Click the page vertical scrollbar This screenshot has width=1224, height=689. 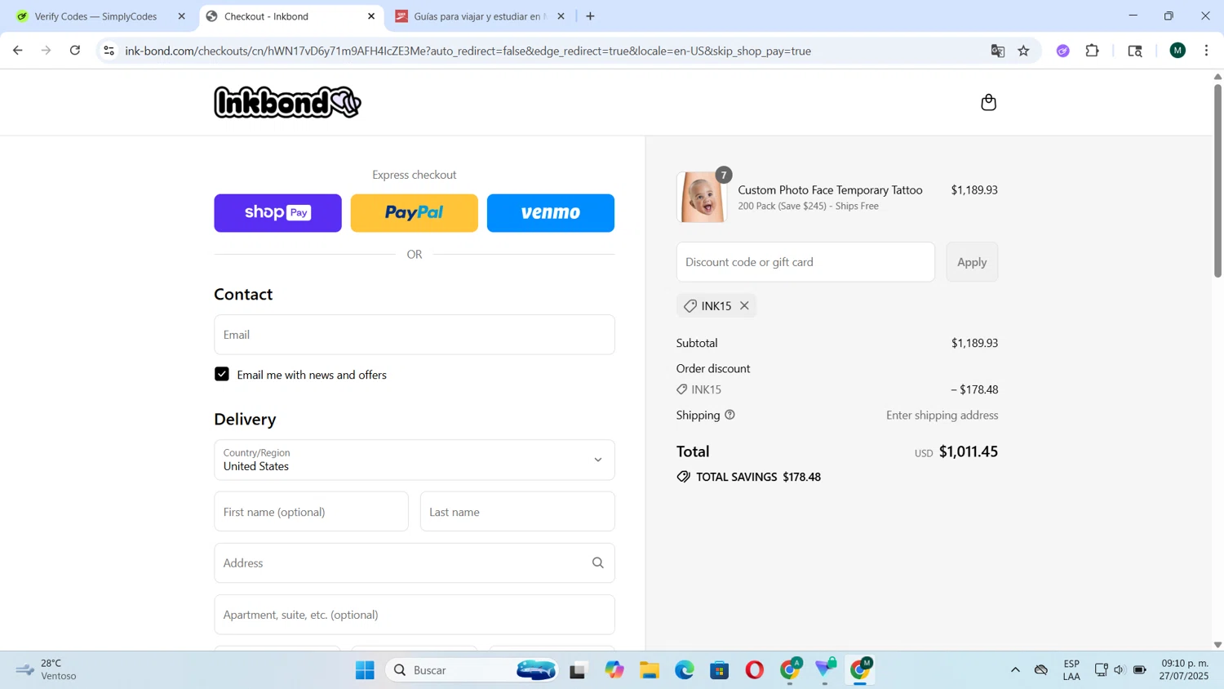click(x=1217, y=180)
